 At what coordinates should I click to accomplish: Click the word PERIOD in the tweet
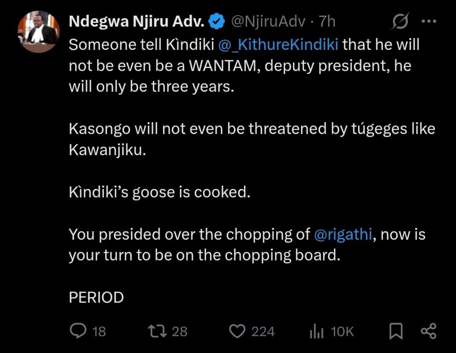pos(96,298)
